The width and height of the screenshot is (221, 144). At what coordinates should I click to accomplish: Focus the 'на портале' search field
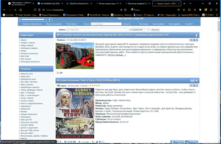98,30
